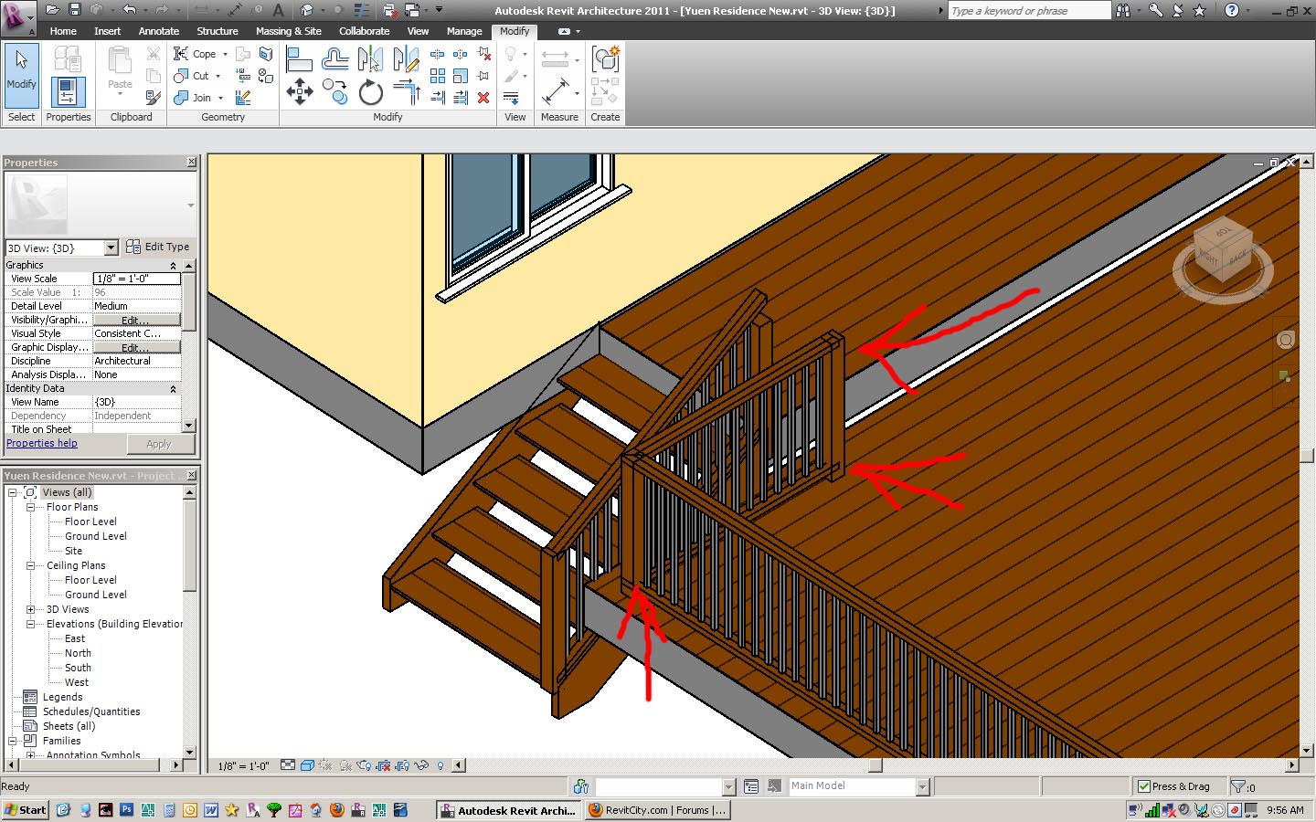
Task: Select the Trim/Extend to Corner tool
Action: tap(406, 91)
